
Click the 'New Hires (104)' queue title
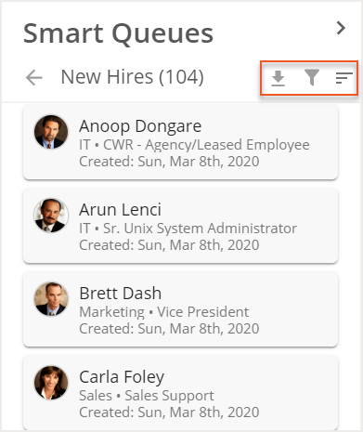point(133,77)
